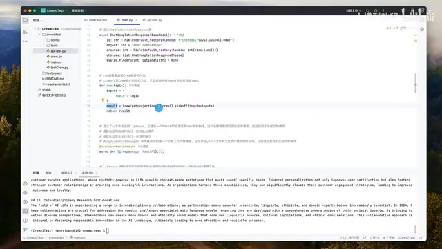
Task: Click the read-only lock icon in status bar
Action: click(421, 238)
